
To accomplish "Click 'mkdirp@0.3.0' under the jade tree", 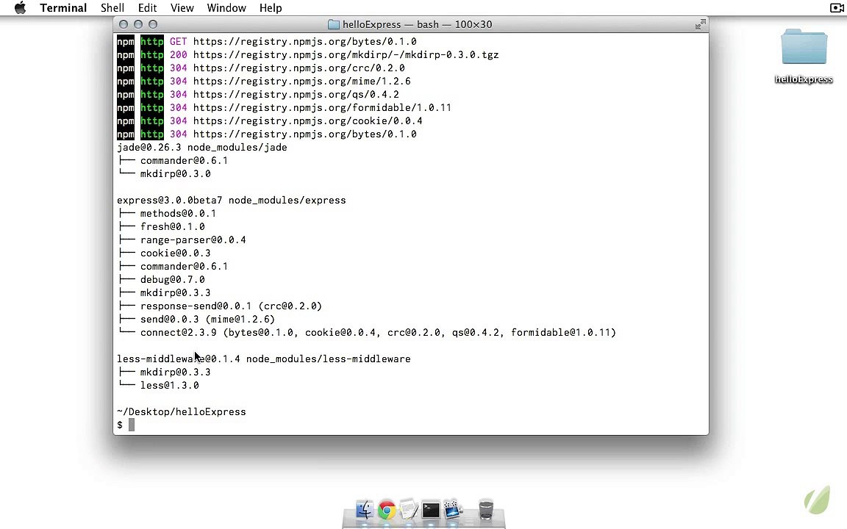I will pos(176,174).
